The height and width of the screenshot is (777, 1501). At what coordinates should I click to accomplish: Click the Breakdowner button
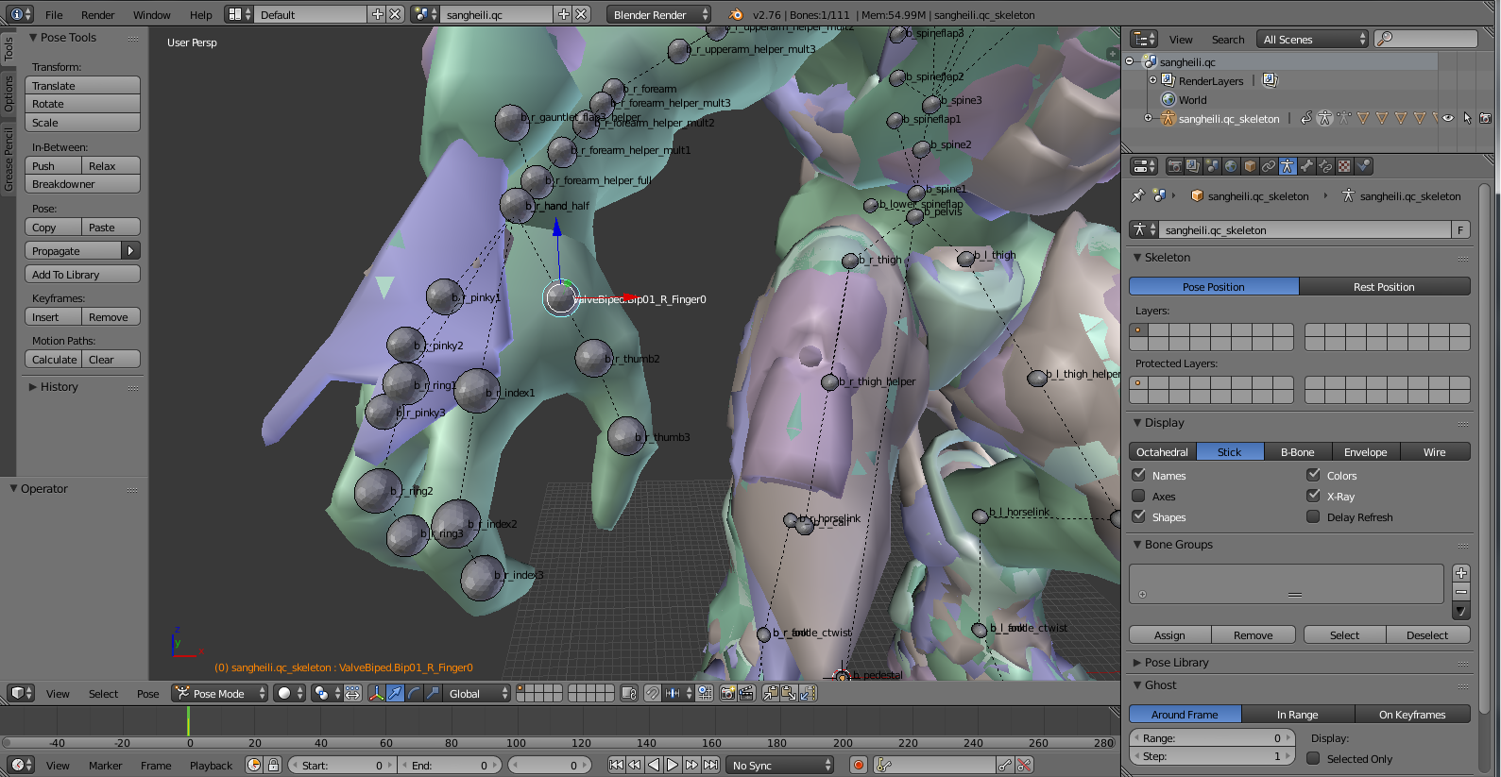(82, 184)
